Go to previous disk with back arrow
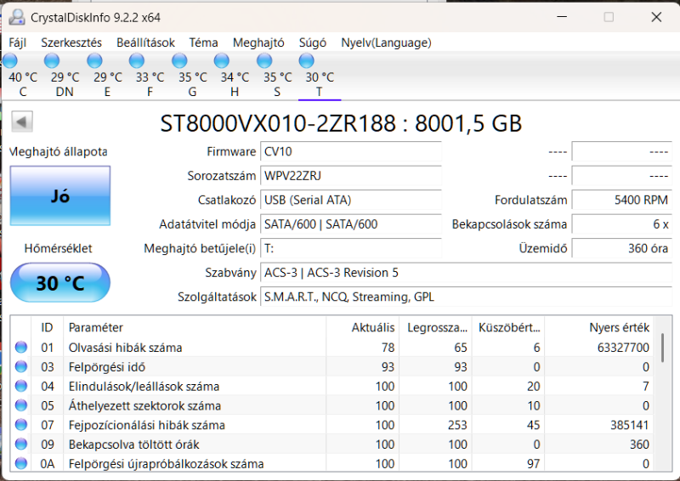Screen dimensions: 680x481 22,122
